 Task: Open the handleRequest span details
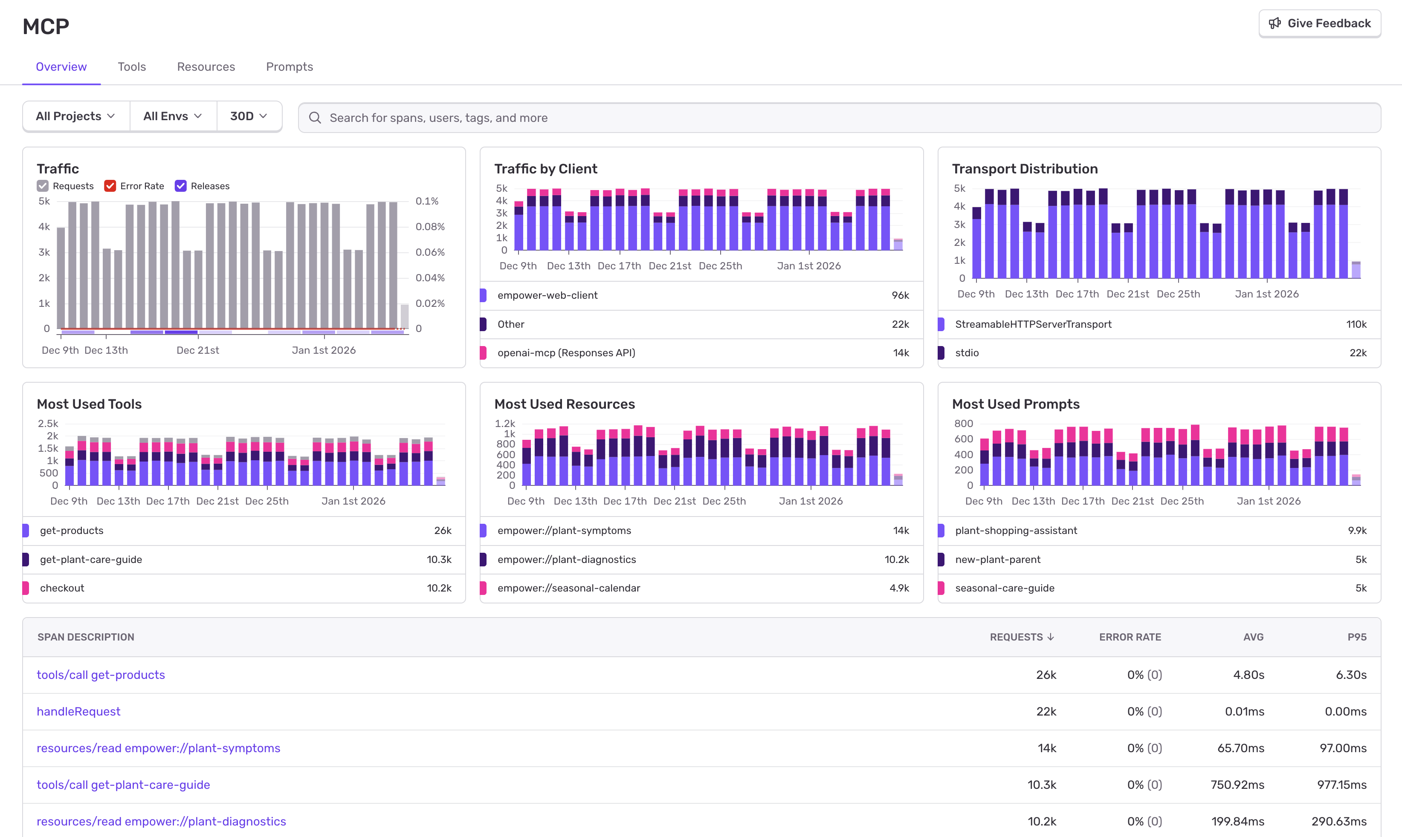click(78, 711)
